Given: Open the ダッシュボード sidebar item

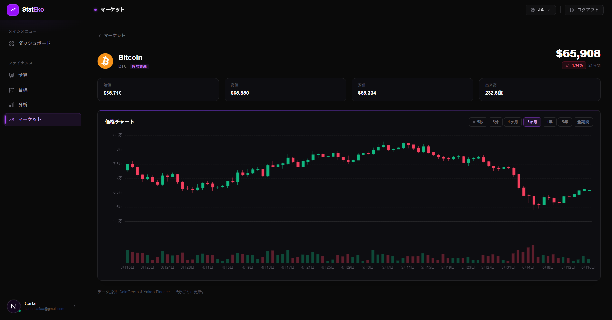Looking at the screenshot, I should pos(43,43).
